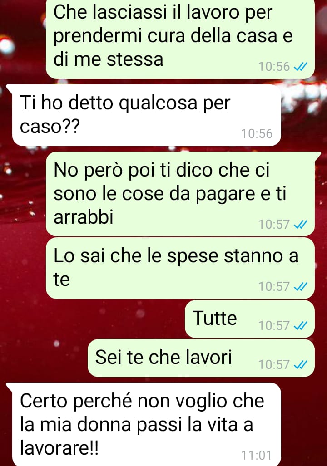Select the "Tutte" message bubble
This screenshot has width=327, height=466.
(250, 319)
